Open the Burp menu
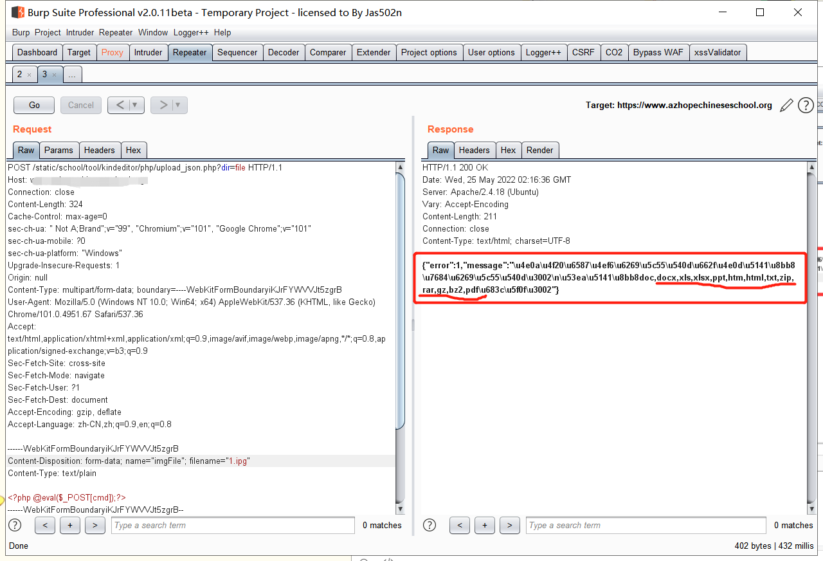Viewport: 823px width, 561px height. (21, 32)
